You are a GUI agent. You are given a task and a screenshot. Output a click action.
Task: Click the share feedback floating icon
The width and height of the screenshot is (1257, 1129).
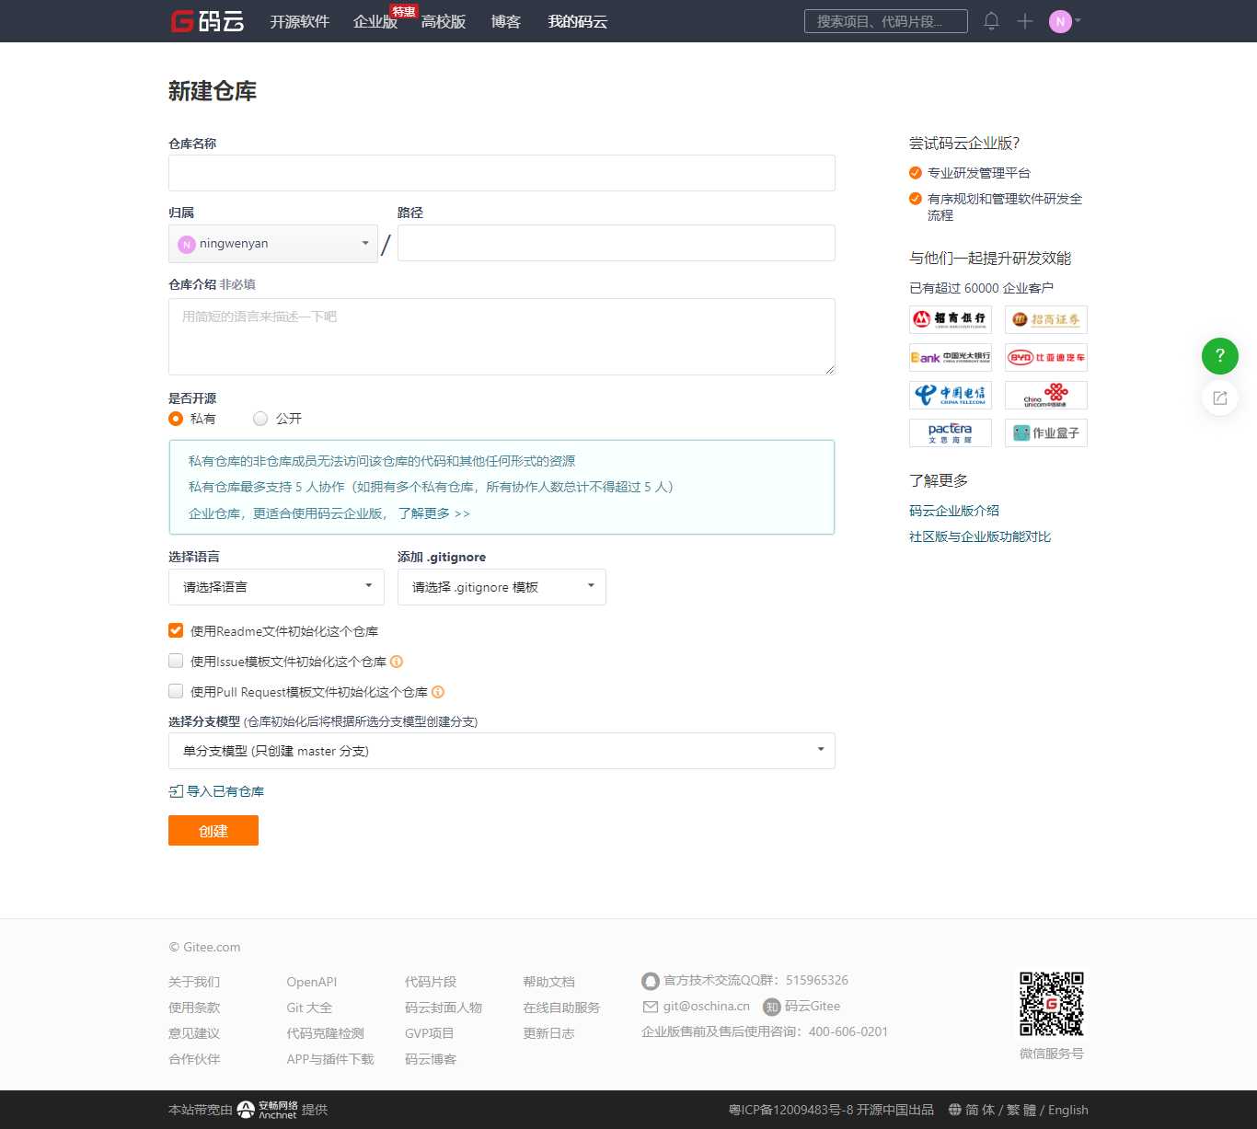(x=1220, y=397)
